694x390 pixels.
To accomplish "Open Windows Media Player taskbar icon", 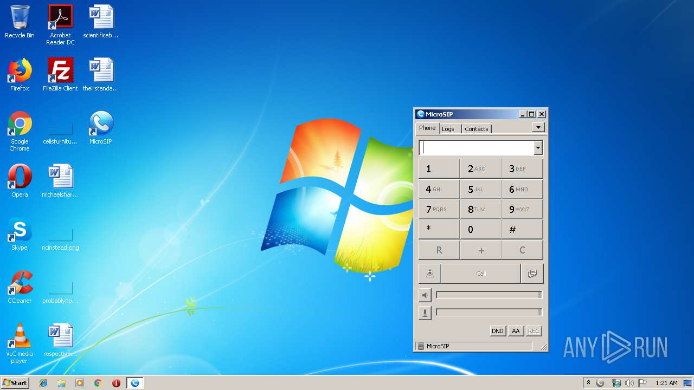I will 80,383.
